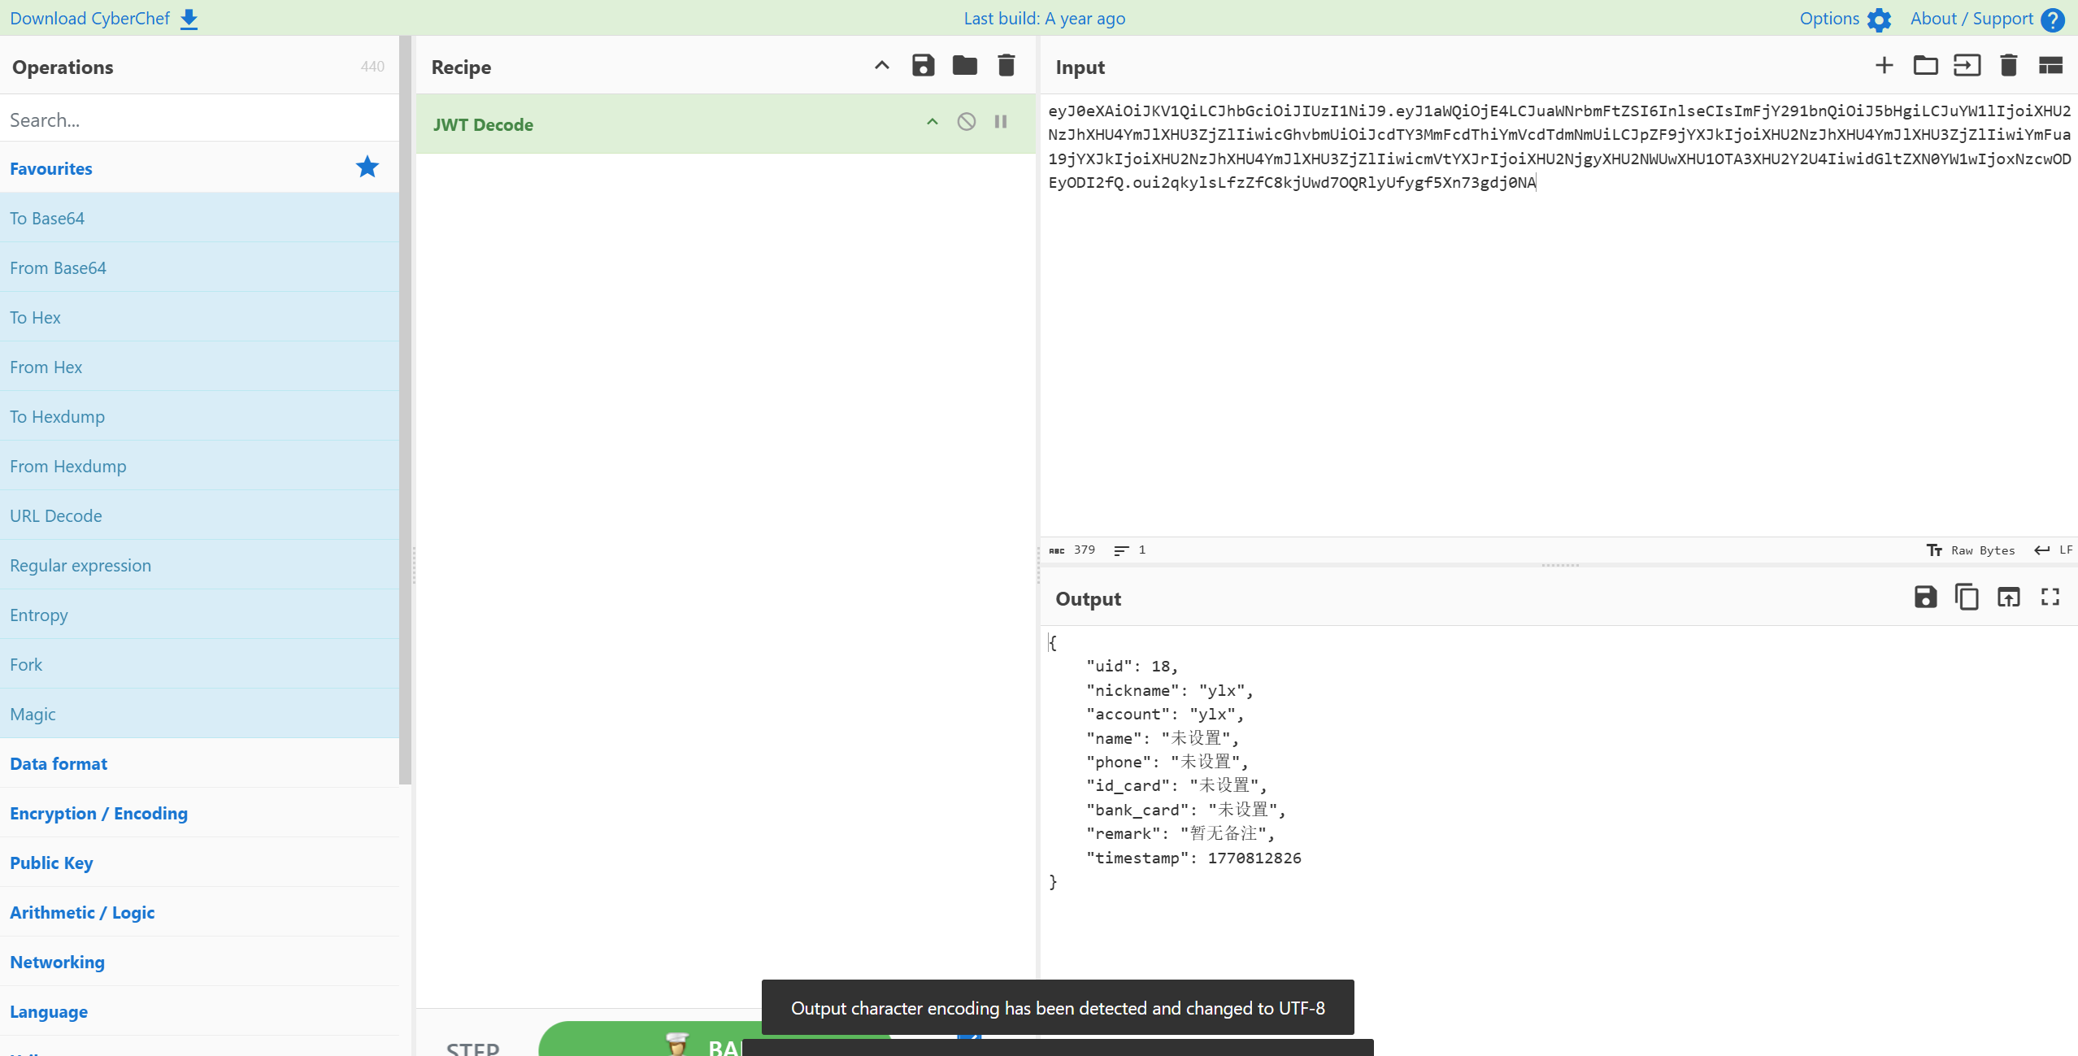Collapse all recipe operations chevron

coord(881,66)
